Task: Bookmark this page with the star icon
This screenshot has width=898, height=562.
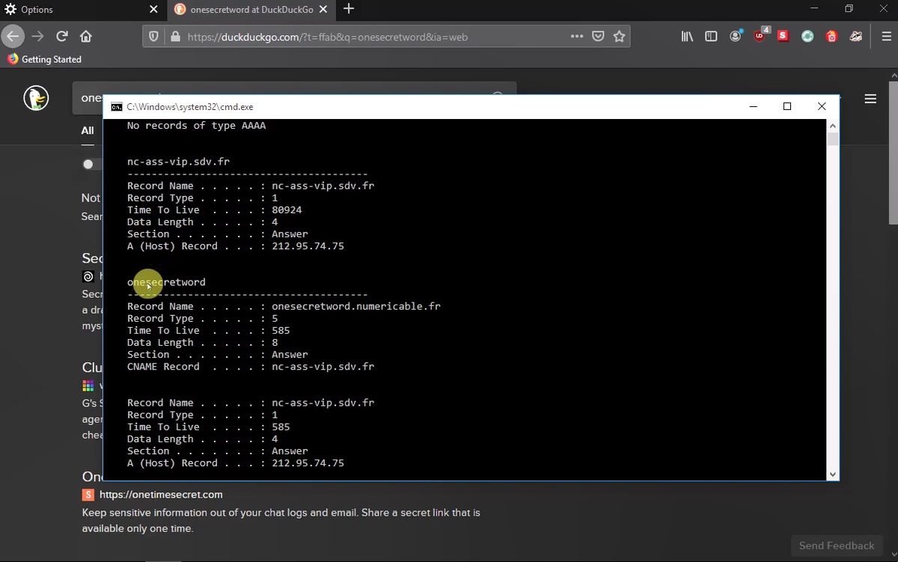Action: (619, 36)
